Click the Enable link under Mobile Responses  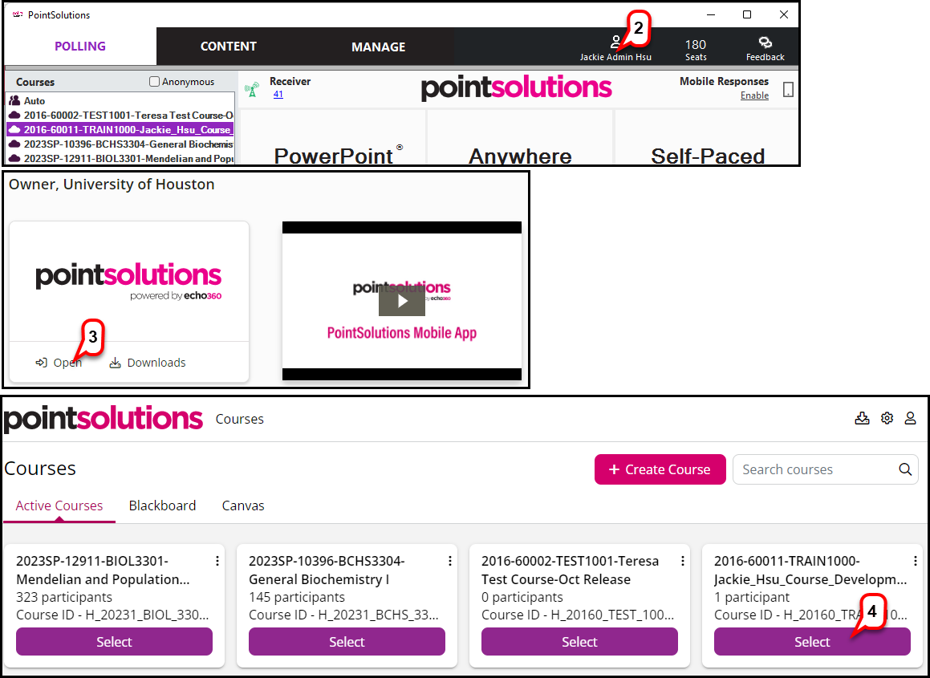tap(754, 95)
